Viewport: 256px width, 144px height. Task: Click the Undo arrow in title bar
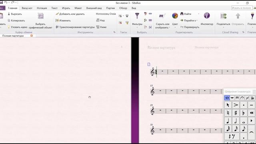(6, 2)
